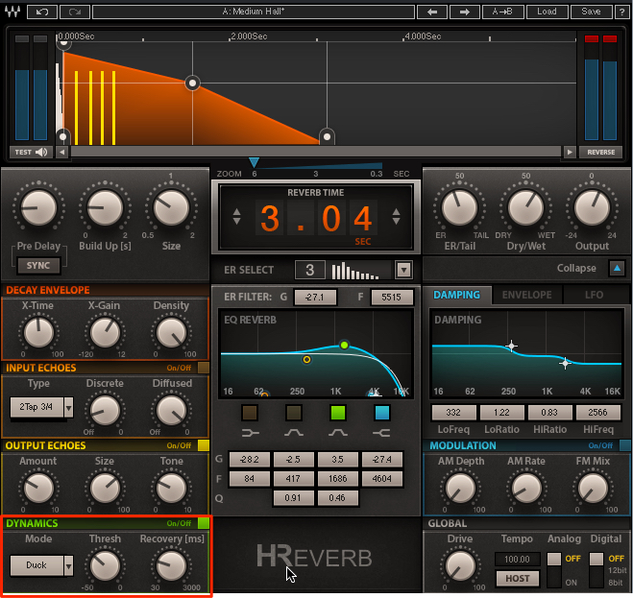Click the envelope breakpoint at 1.5 seconds
This screenshot has width=633, height=598.
pos(192,84)
